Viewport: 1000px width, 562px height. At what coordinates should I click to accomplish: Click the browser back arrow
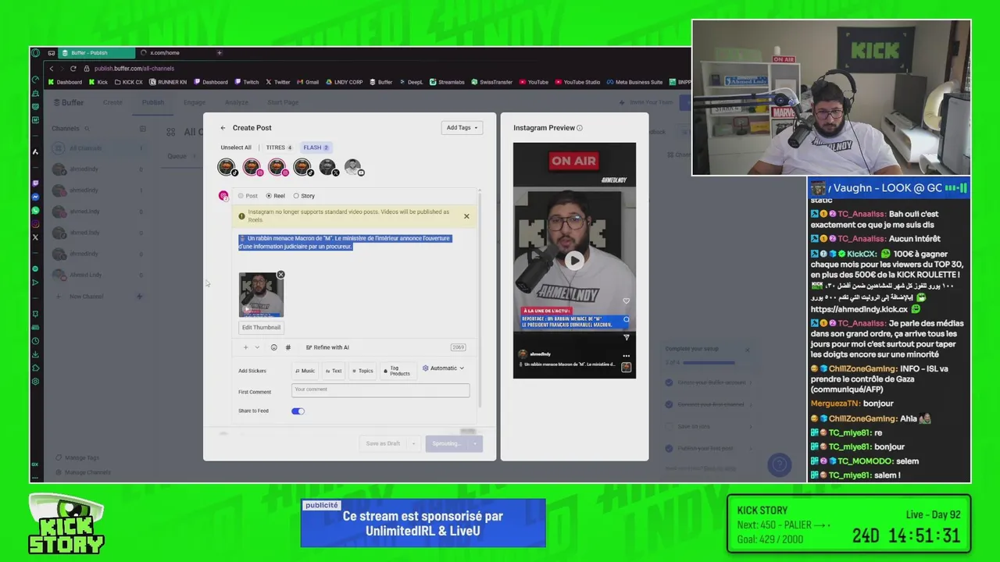(x=52, y=69)
